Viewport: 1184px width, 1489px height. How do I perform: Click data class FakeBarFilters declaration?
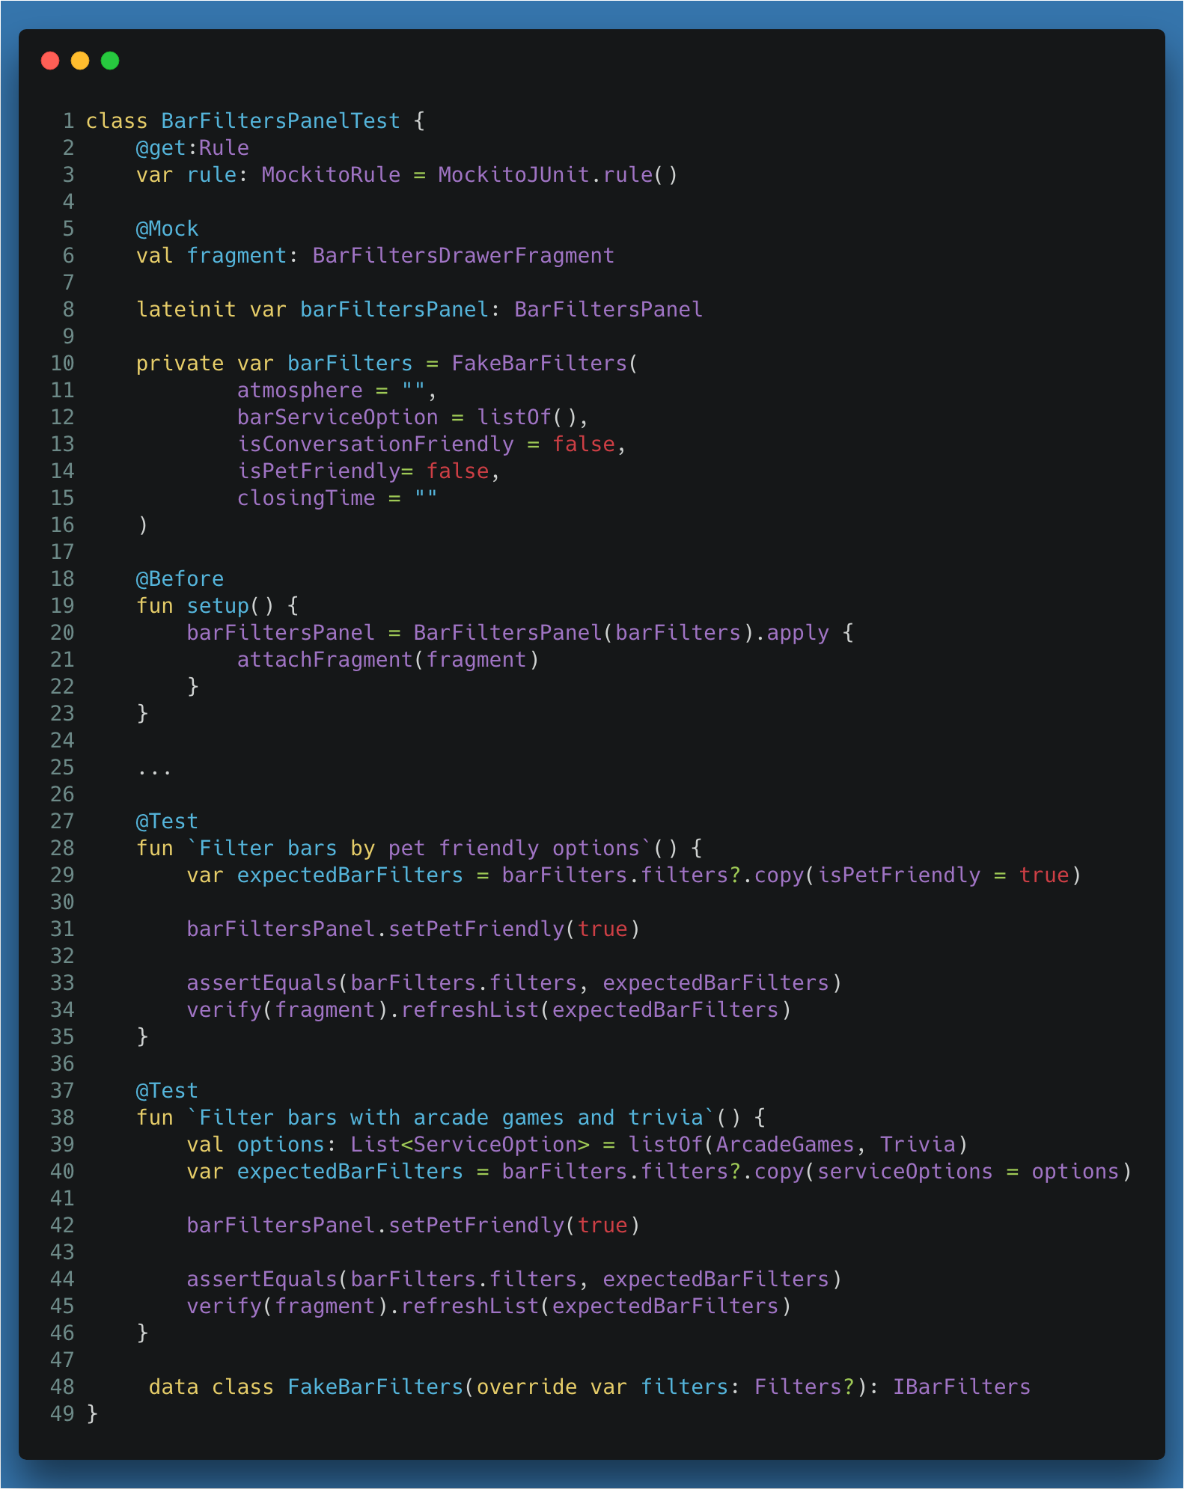coord(306,1387)
